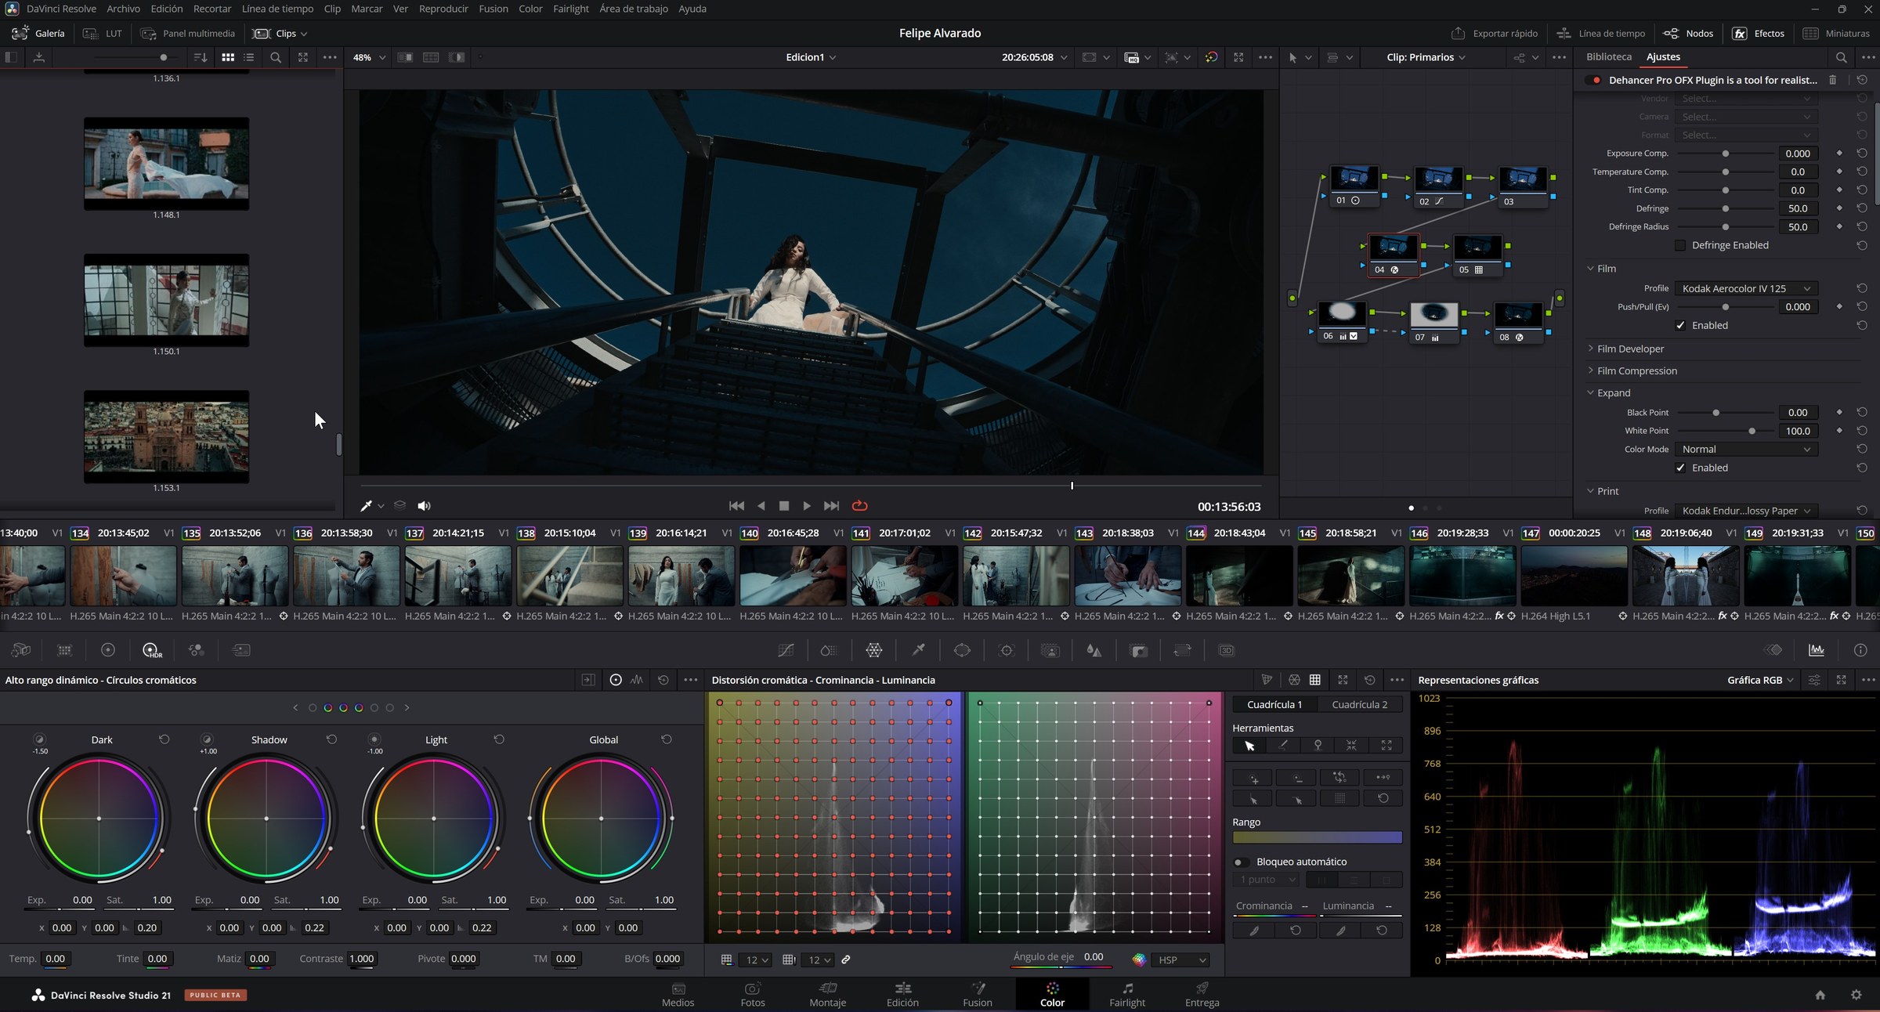Open the Power Window palette
Viewport: 1880px width, 1012px height.
pos(962,650)
